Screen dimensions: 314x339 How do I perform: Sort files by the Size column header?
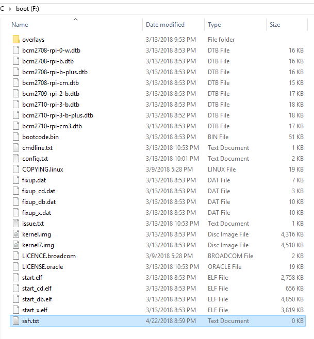click(x=275, y=25)
